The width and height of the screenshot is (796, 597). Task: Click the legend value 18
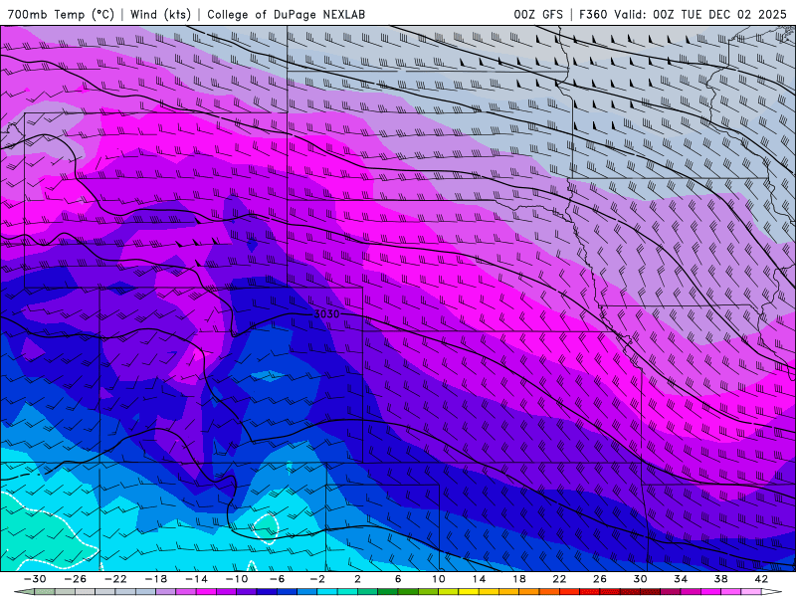[518, 579]
